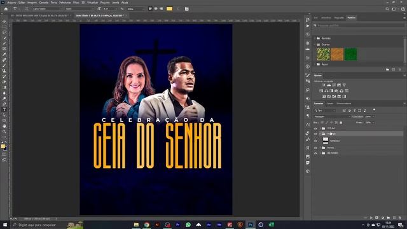Delete layer trash icon in Layers panel

point(400,218)
